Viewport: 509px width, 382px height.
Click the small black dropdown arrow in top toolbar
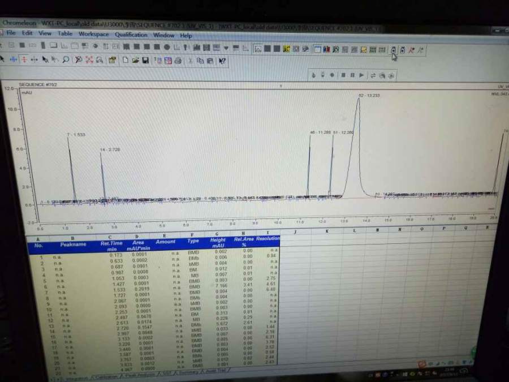pos(226,48)
